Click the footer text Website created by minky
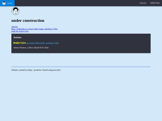Image resolution: width=162 pixels, height=121 pixels. point(36,70)
